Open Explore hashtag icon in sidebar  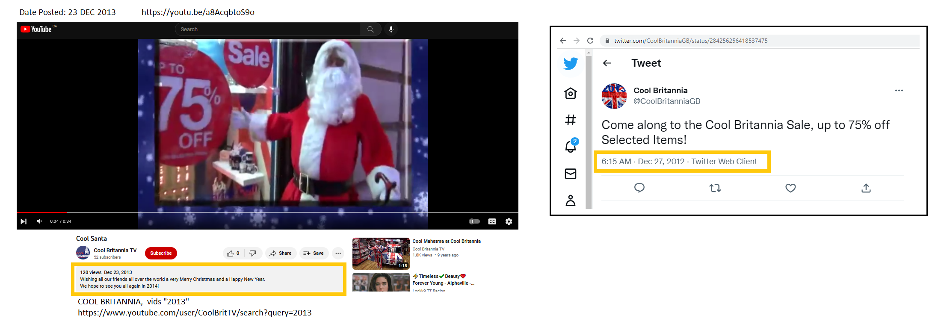coord(571,120)
